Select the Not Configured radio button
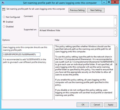120x110 pixels. coord(4,17)
